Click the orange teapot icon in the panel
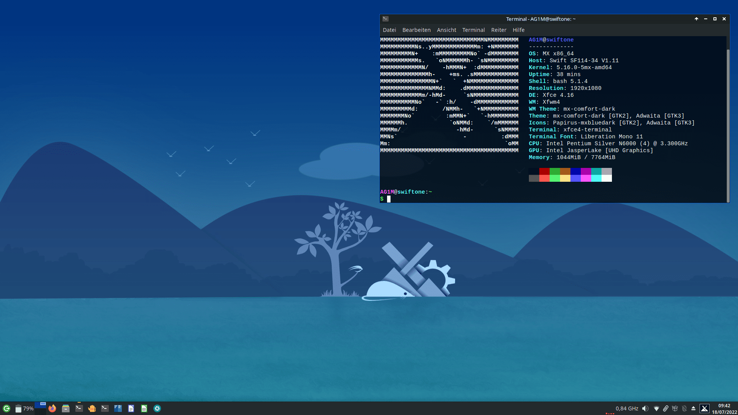Image resolution: width=738 pixels, height=415 pixels. coord(92,408)
